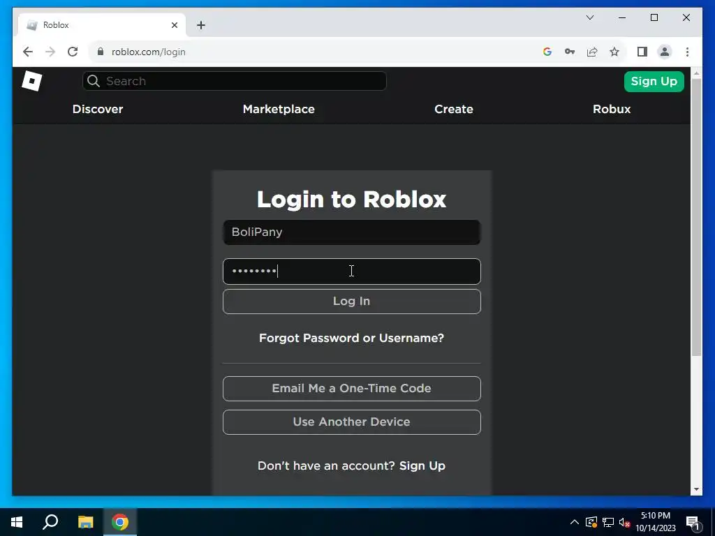Click the taskbar search icon

pos(50,522)
